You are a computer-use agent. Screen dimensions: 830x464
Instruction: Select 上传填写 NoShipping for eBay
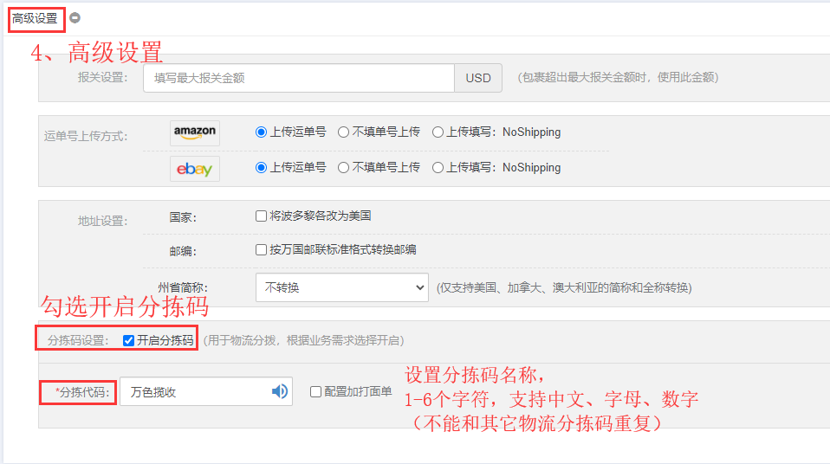tap(438, 168)
